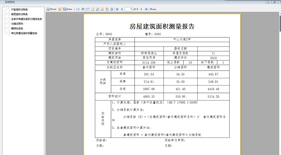This screenshot has height=155, width=281.
Task: Go to the previous page arrow
Action: coord(122,9)
